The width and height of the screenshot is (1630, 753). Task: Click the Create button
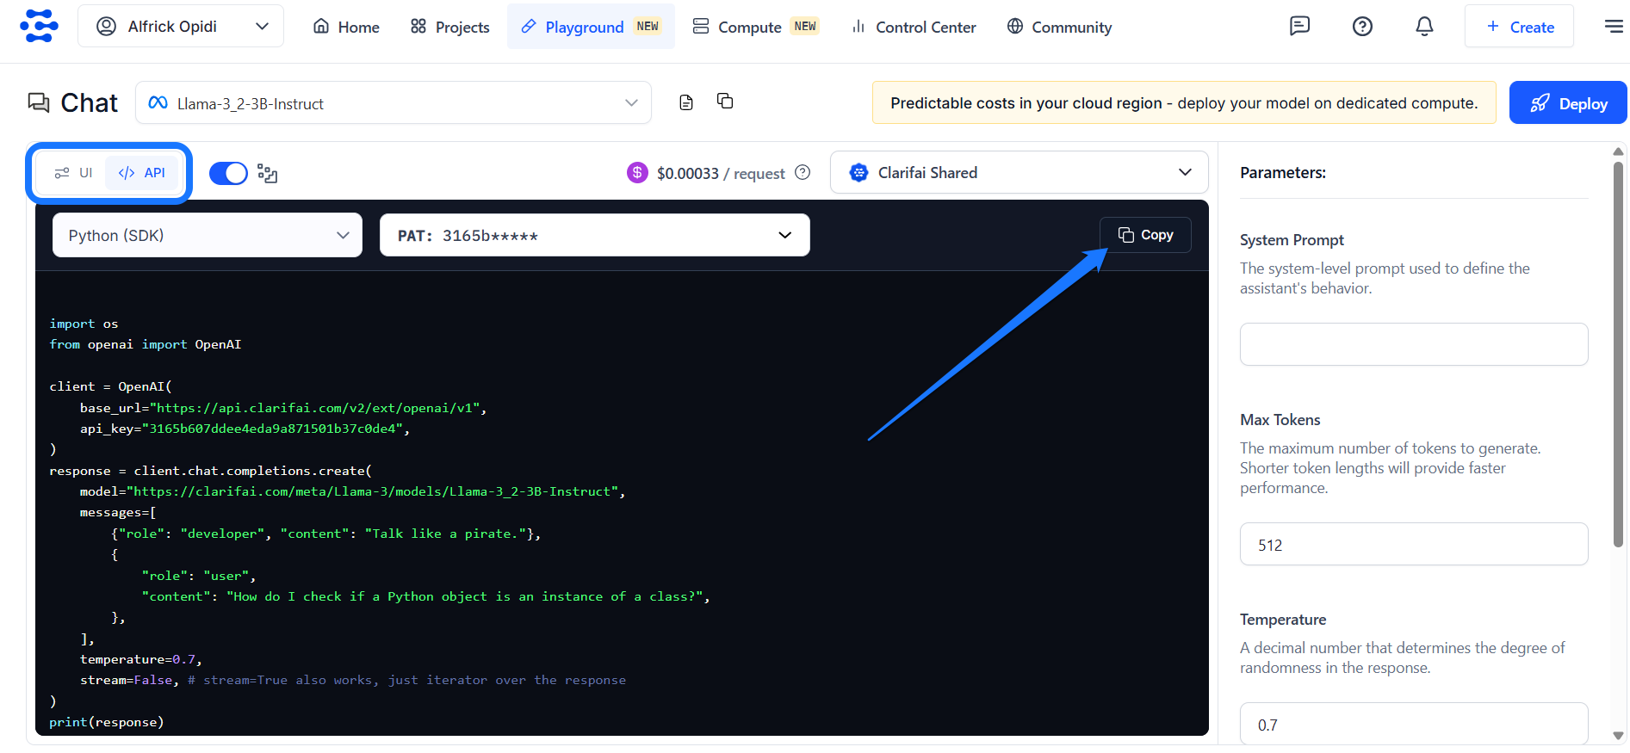[1520, 26]
